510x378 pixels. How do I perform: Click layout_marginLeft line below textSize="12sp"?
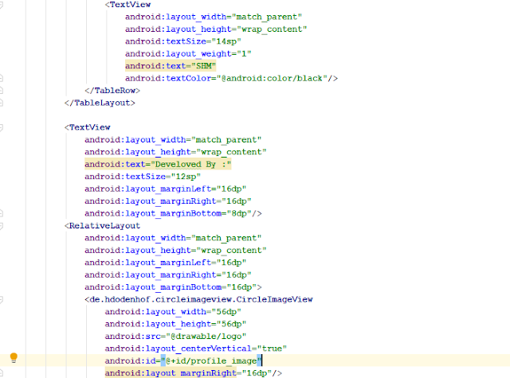click(165, 189)
